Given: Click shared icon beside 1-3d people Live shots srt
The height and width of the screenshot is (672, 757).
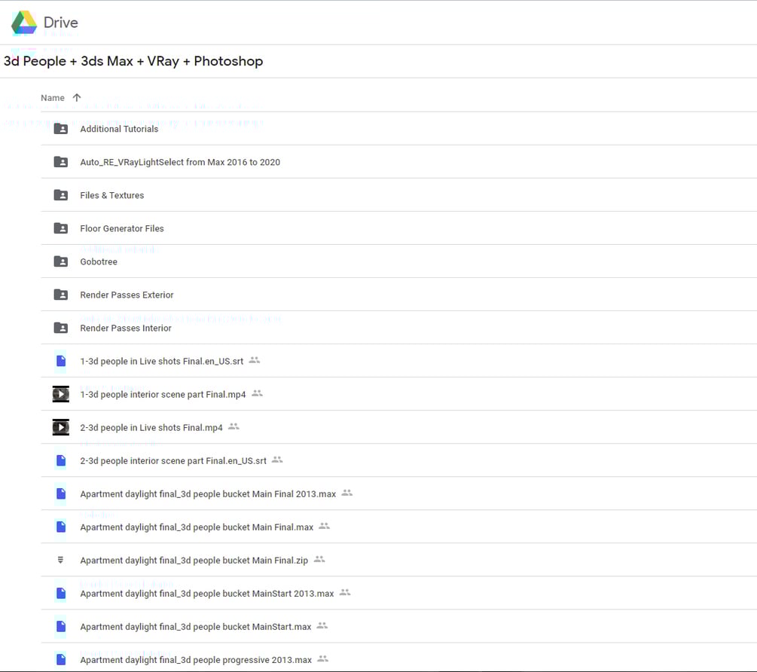Looking at the screenshot, I should [255, 360].
